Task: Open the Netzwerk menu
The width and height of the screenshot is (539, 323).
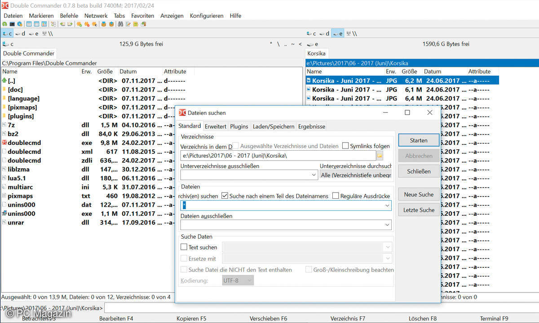Action: pos(96,16)
